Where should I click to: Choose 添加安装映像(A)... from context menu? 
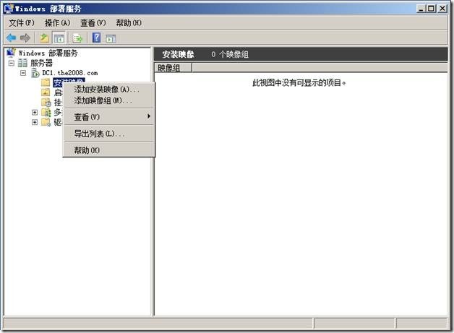pos(109,90)
